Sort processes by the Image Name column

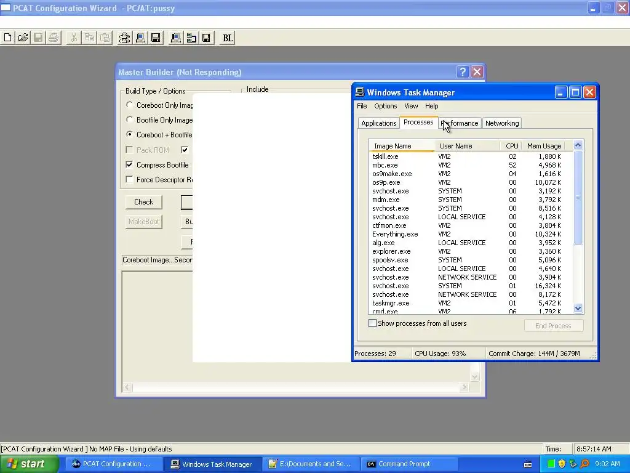[402, 146]
